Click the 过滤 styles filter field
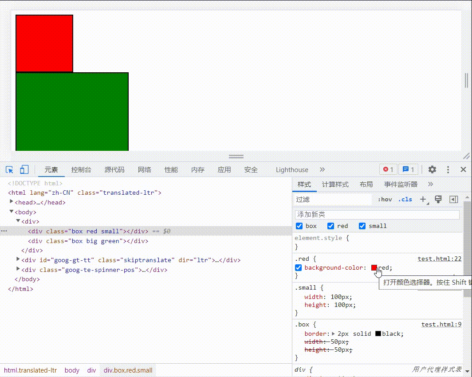Screen dimensions: 472x377 click(333, 200)
